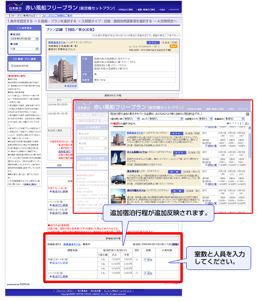Click the popup hotel list vertical scrollbar thumb

250,145
